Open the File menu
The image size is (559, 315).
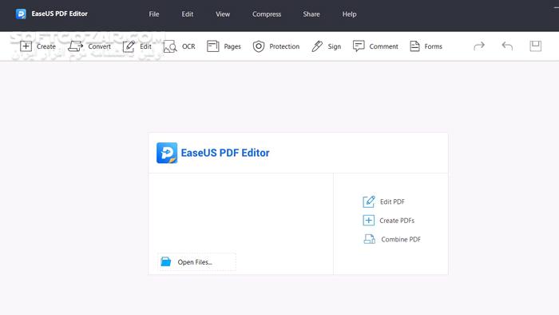154,14
